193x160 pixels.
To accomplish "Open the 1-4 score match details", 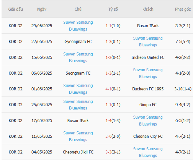I will click(x=109, y=120).
